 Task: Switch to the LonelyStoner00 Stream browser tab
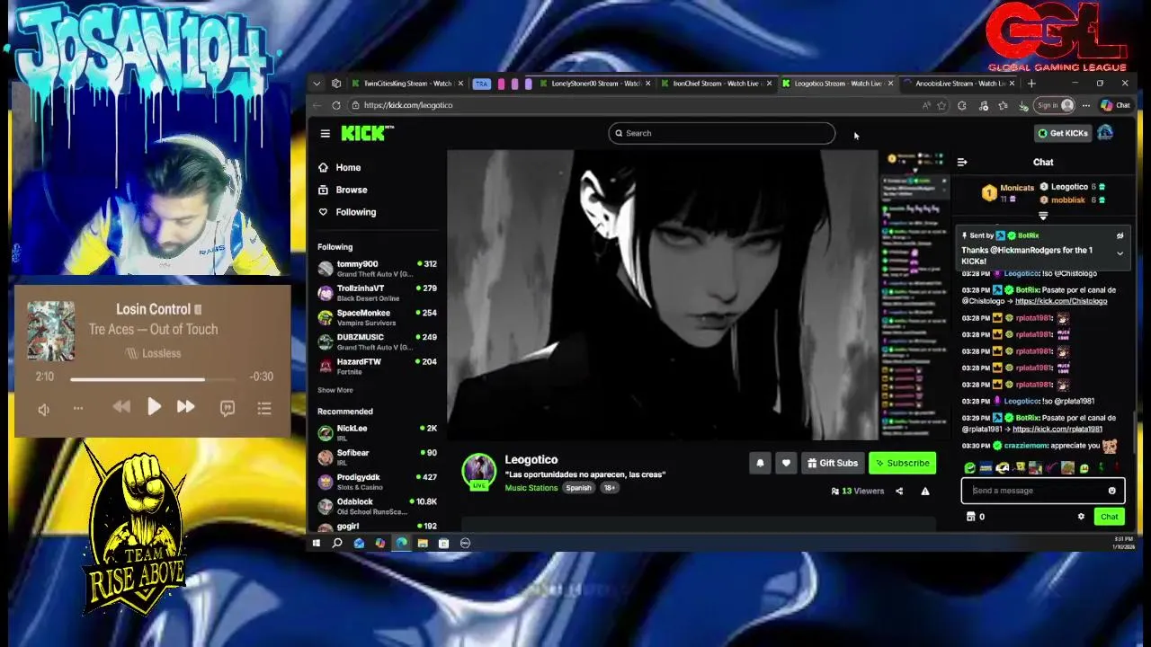[595, 84]
